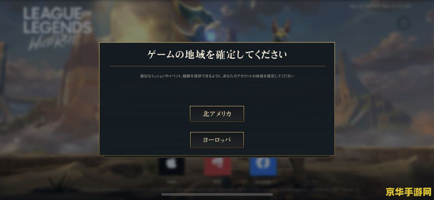Click the ゲームの地域を確定してください dialog title
The height and width of the screenshot is (200, 434).
[217, 55]
